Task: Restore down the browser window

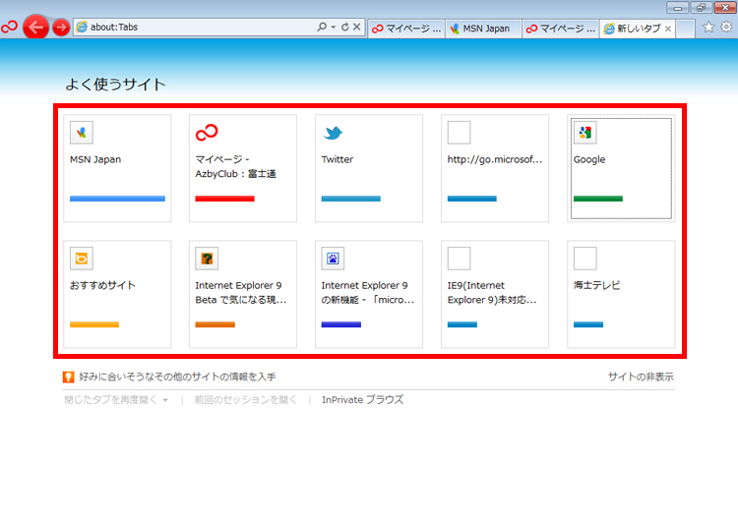Action: pos(702,8)
